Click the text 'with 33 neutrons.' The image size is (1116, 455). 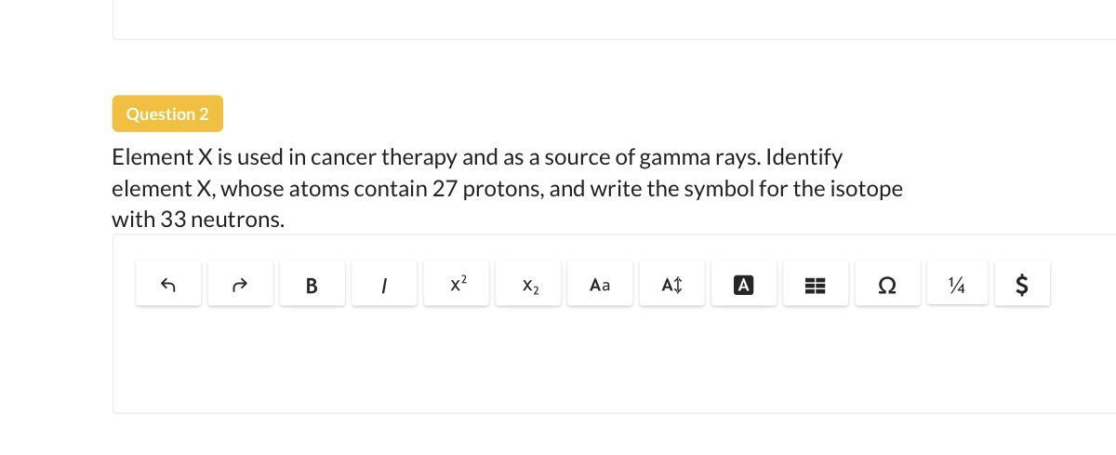click(x=198, y=220)
